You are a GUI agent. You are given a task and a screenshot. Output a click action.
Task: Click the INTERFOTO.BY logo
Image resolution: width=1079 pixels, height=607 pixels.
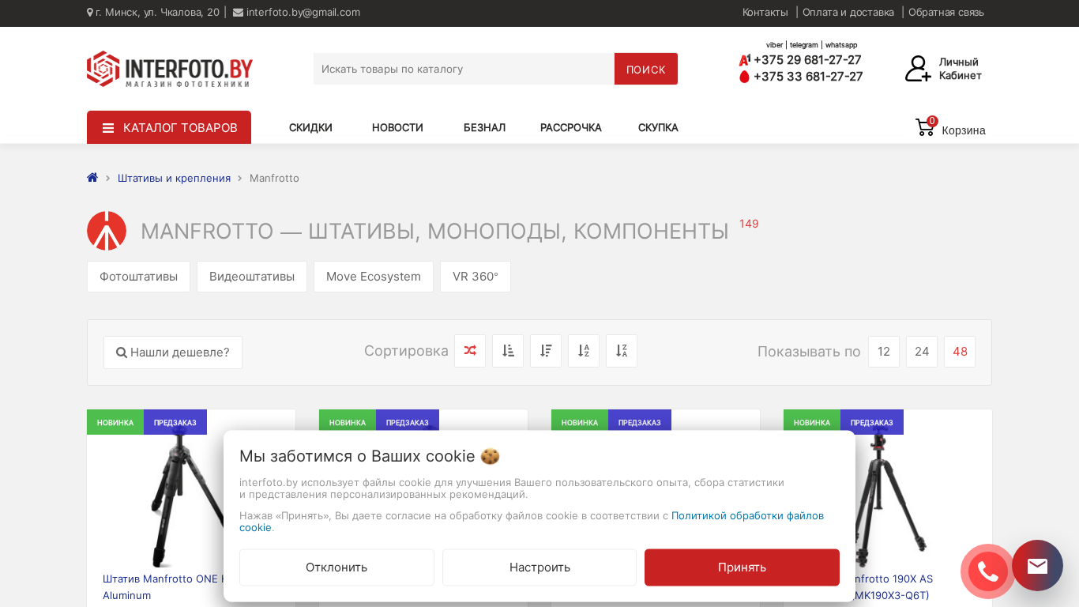[170, 69]
